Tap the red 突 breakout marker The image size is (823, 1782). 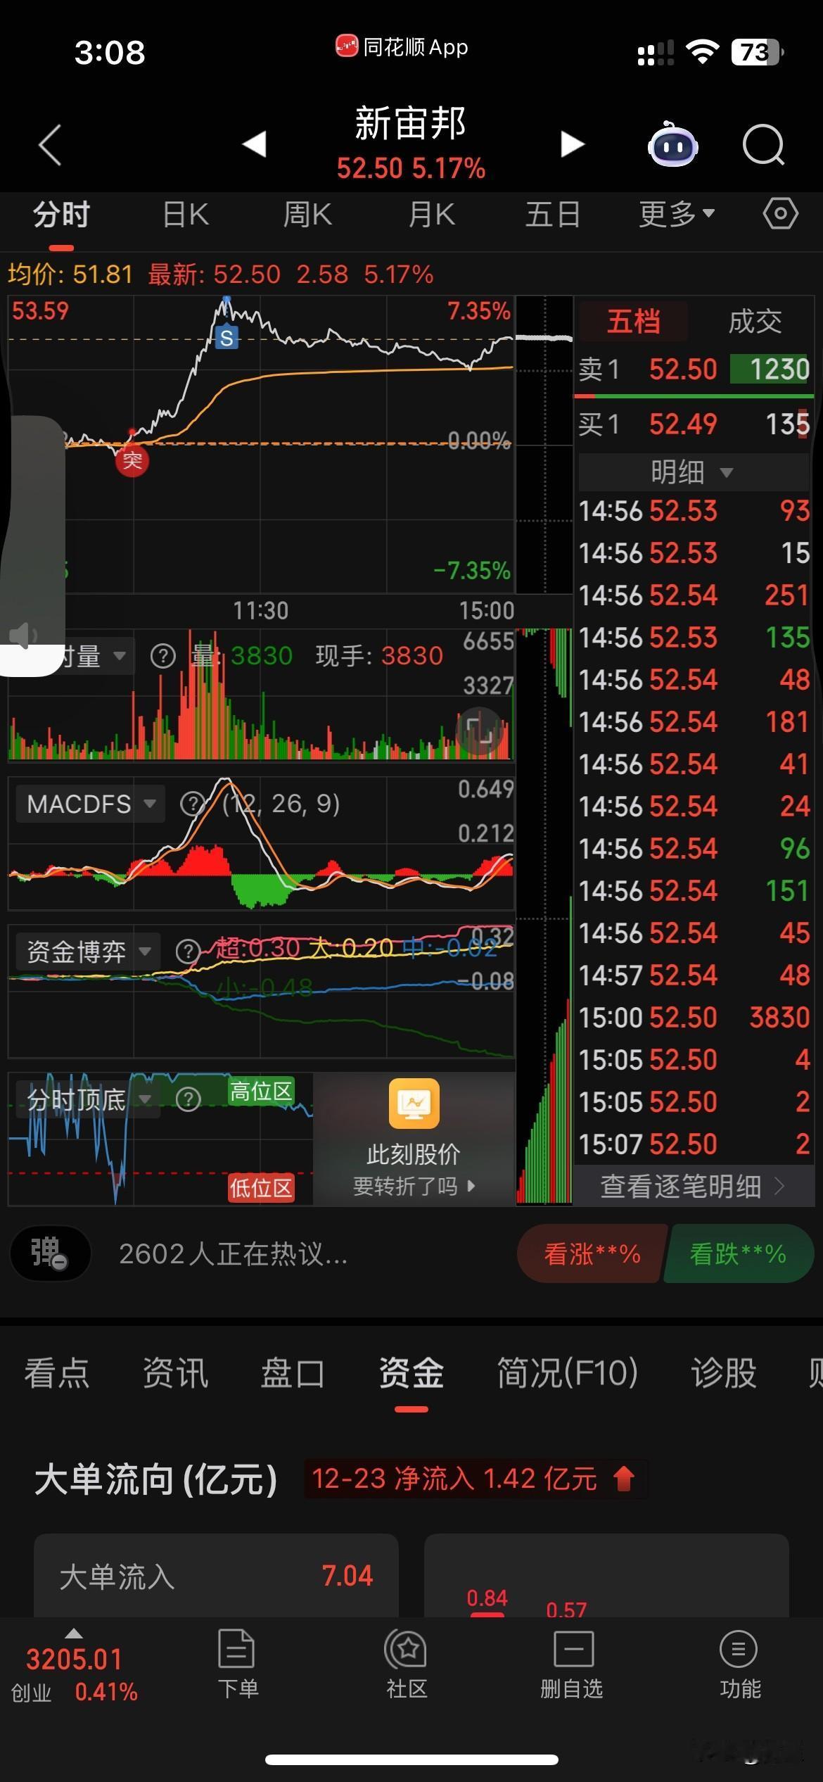tap(132, 460)
